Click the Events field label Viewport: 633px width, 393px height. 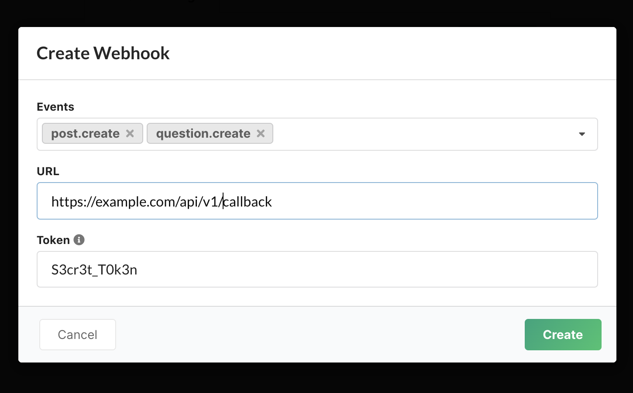(x=55, y=107)
